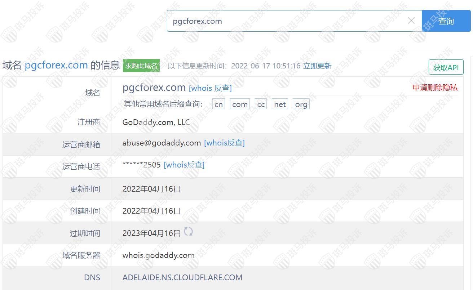This screenshot has height=290, width=473.
Task: Click the abuse@godaddy.com email text
Action: [x=162, y=143]
